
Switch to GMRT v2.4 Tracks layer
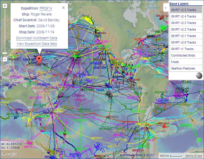point(186,16)
